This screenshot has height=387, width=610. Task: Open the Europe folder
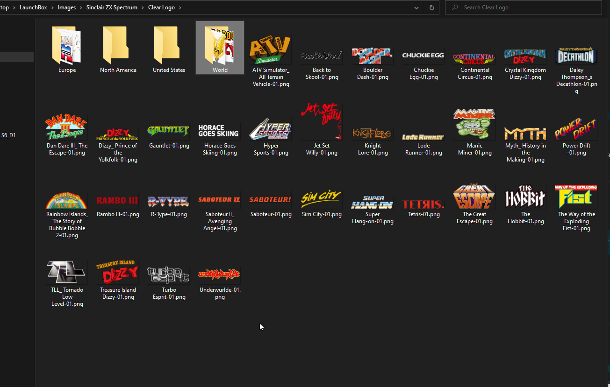pos(67,49)
